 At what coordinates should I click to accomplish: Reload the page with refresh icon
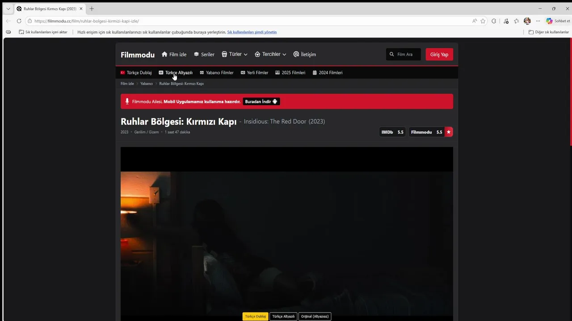point(19,21)
